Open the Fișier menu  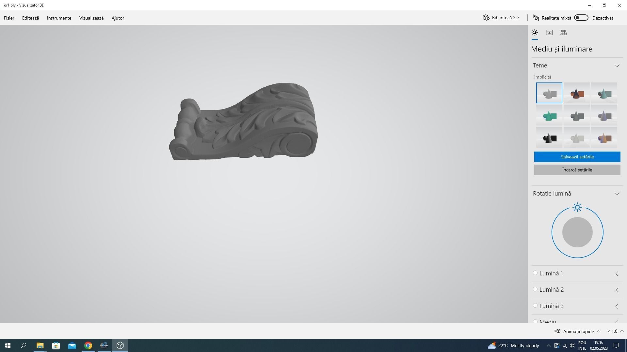(9, 18)
